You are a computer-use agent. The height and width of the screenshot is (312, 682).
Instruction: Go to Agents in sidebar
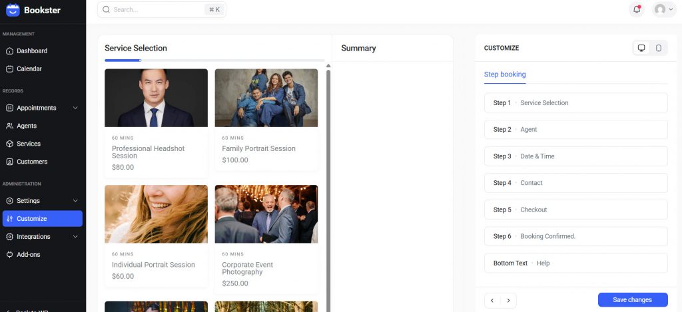coord(27,126)
